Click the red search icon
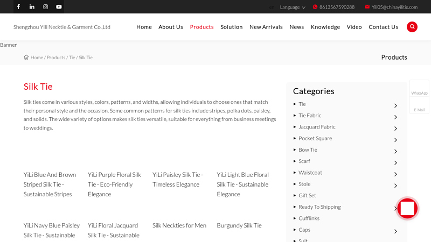Image resolution: width=431 pixels, height=242 pixels. [412, 27]
